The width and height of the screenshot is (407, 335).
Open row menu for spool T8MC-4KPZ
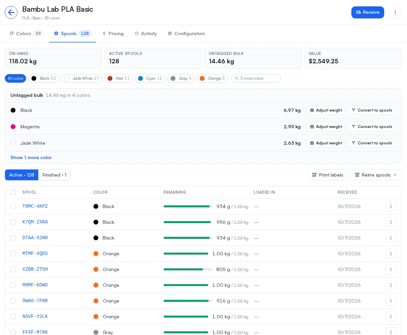(391, 206)
